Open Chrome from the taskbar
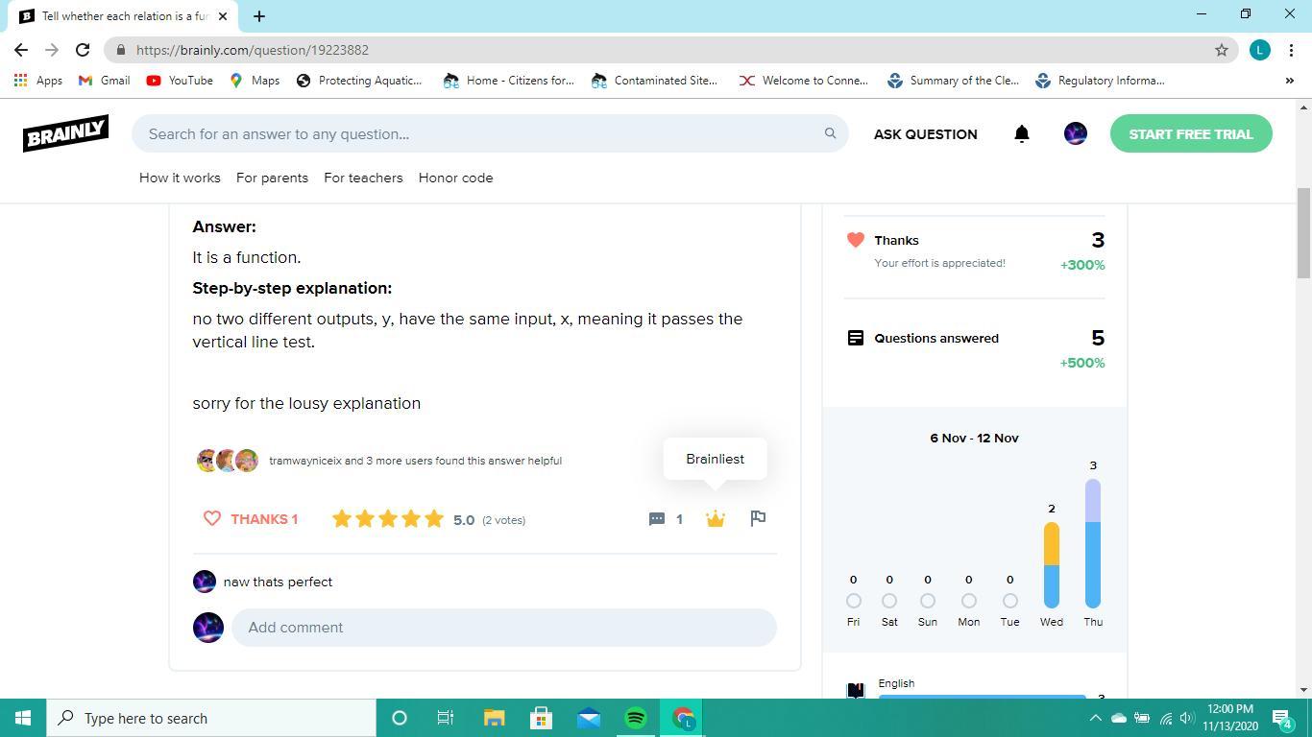The image size is (1312, 737). 683,718
